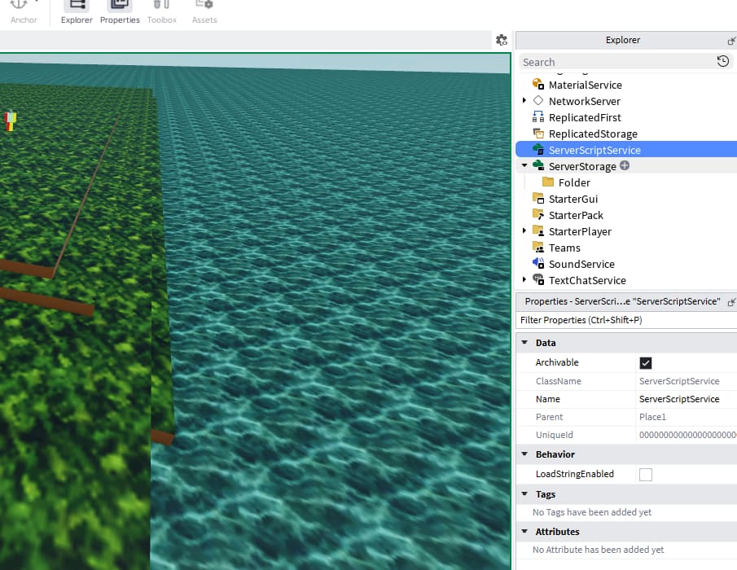Select ServerStorage in Explorer

click(582, 166)
